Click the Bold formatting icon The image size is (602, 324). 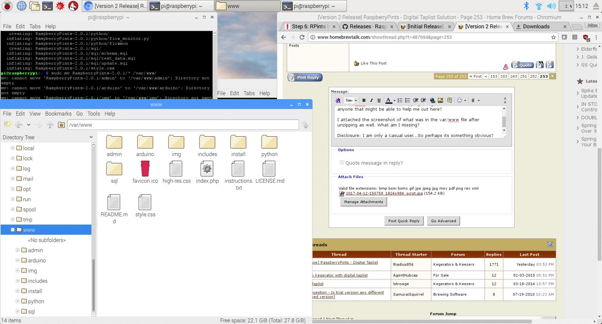coord(364,100)
